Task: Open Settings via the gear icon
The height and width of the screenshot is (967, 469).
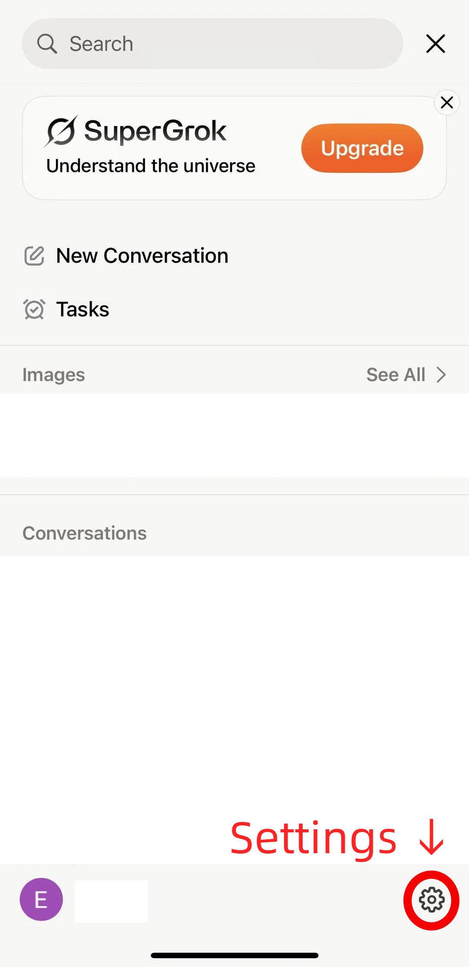Action: point(431,900)
